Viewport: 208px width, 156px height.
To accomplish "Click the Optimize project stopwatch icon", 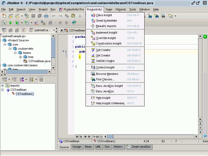I will pyautogui.click(x=27, y=23).
